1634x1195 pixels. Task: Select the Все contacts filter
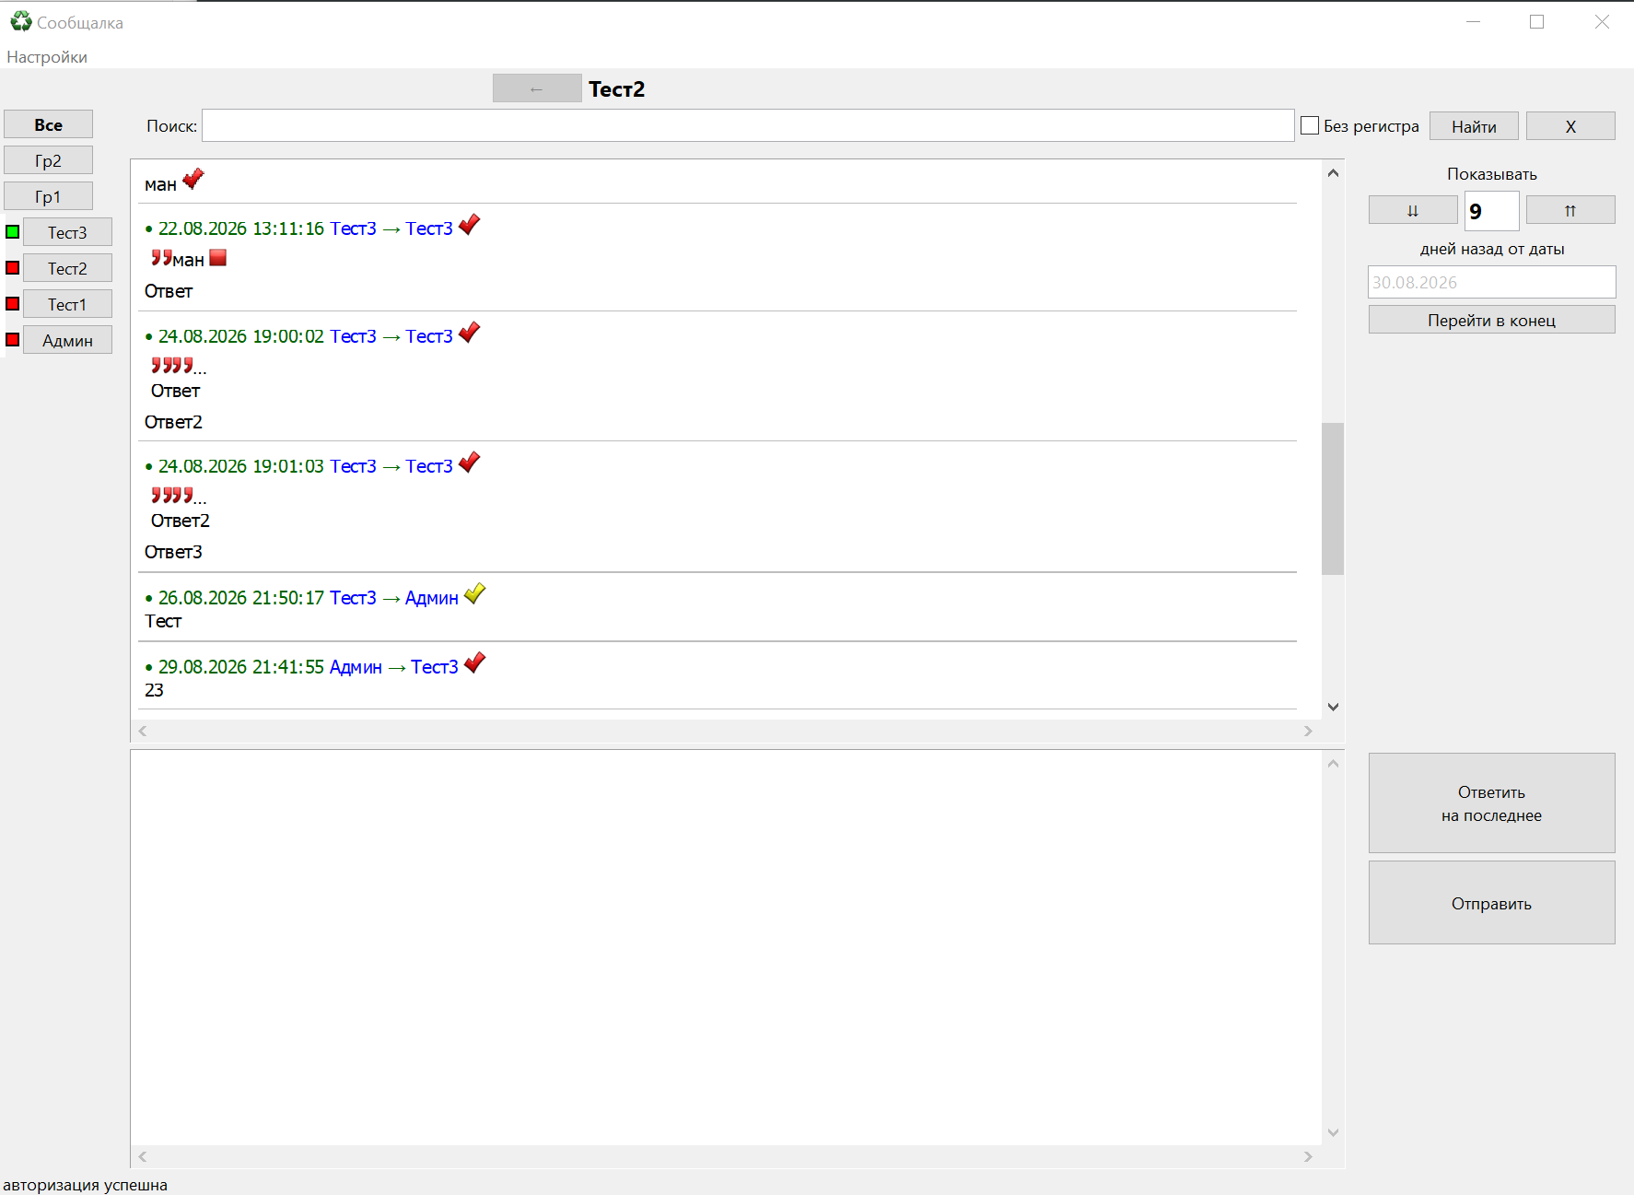tap(49, 124)
